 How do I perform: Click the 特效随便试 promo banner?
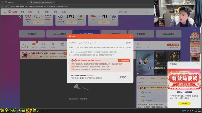(184, 79)
